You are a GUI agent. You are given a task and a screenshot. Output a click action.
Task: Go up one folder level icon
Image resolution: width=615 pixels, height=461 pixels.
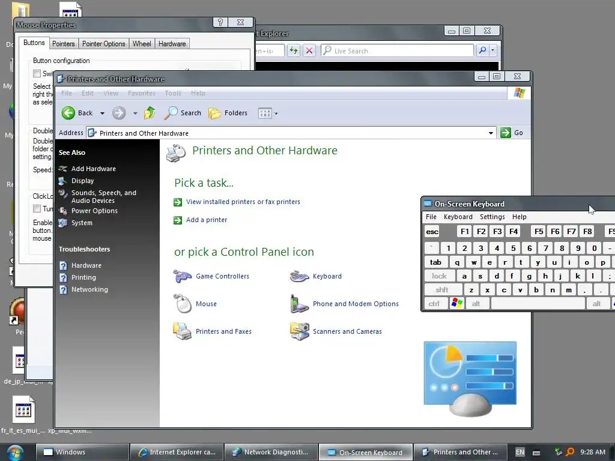tap(150, 113)
